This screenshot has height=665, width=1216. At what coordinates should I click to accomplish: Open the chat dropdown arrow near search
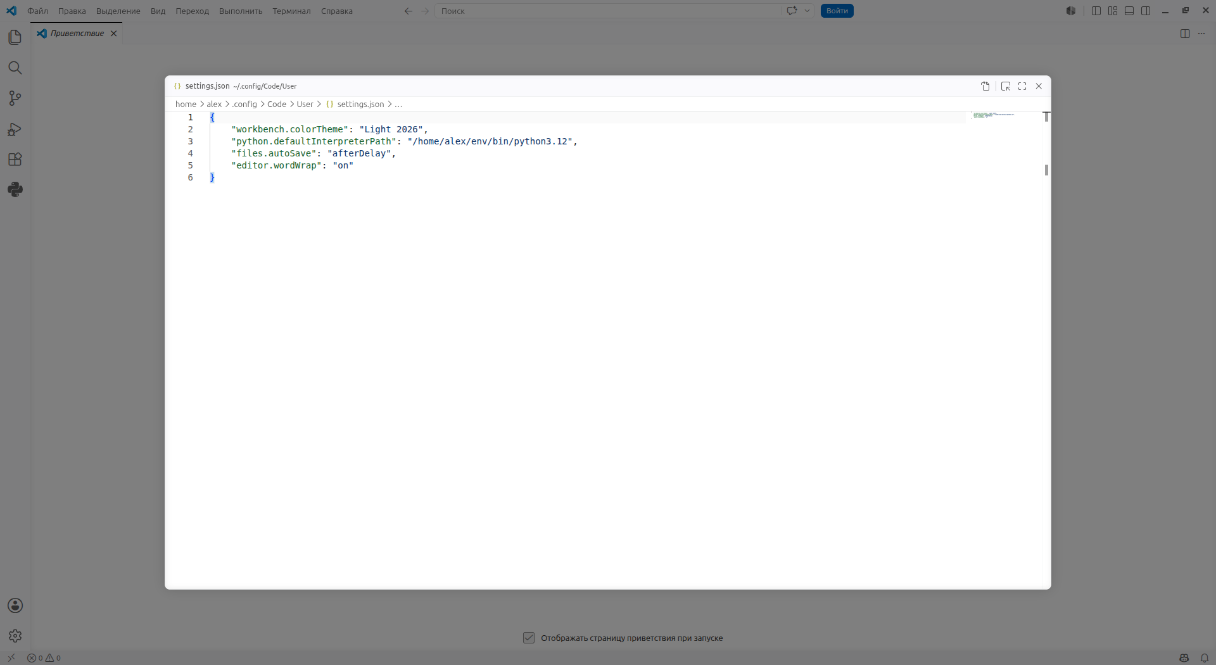point(807,11)
